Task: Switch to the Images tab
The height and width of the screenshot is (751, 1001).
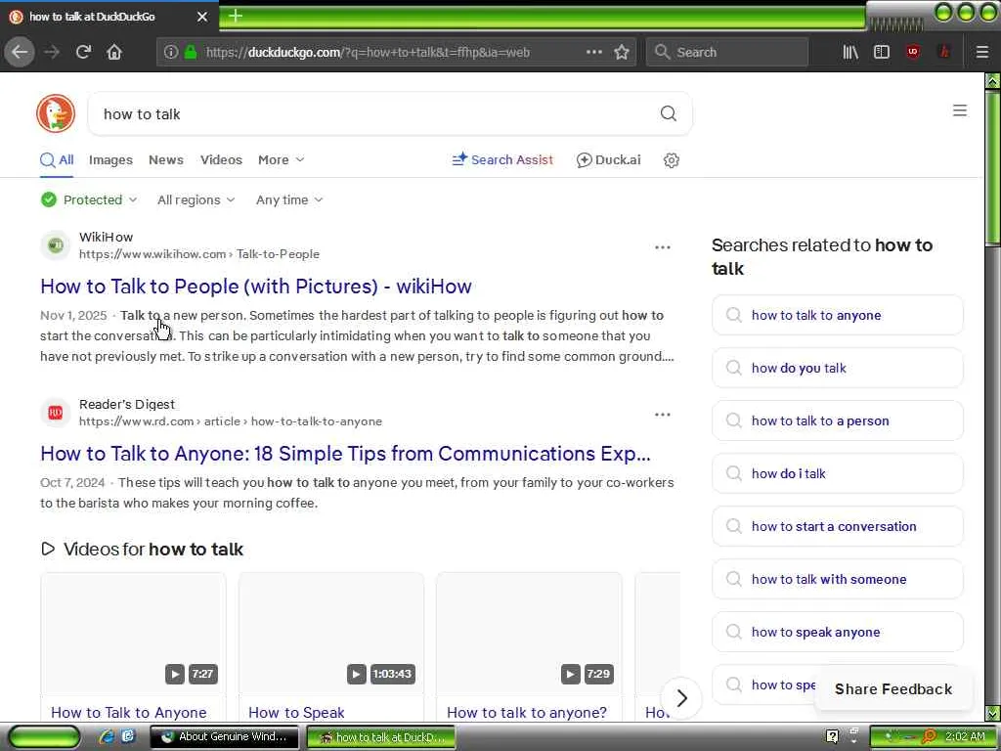Action: click(110, 160)
